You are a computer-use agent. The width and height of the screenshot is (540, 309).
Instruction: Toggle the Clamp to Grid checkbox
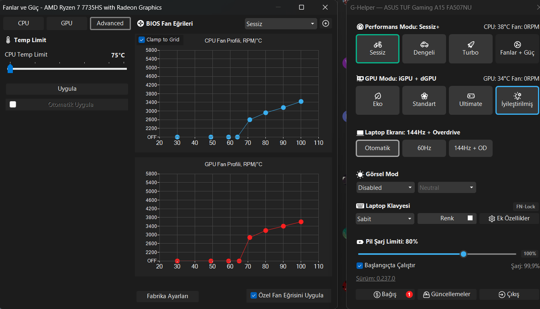coord(141,40)
